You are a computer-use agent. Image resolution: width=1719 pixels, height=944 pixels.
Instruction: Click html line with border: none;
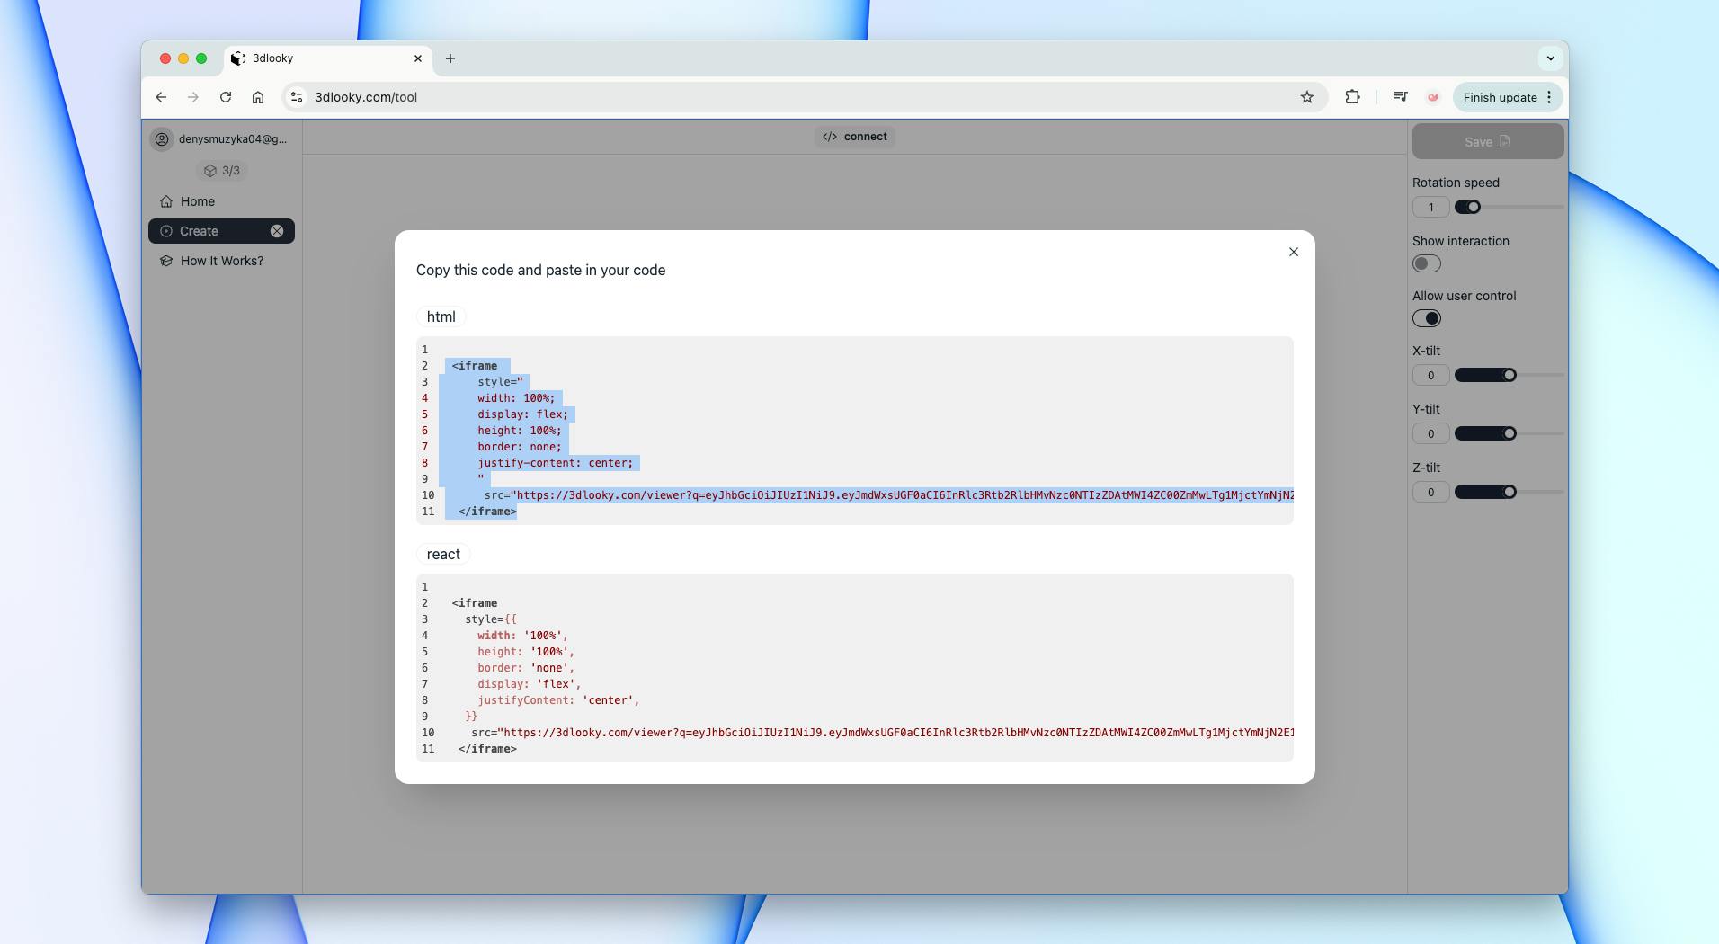(519, 447)
